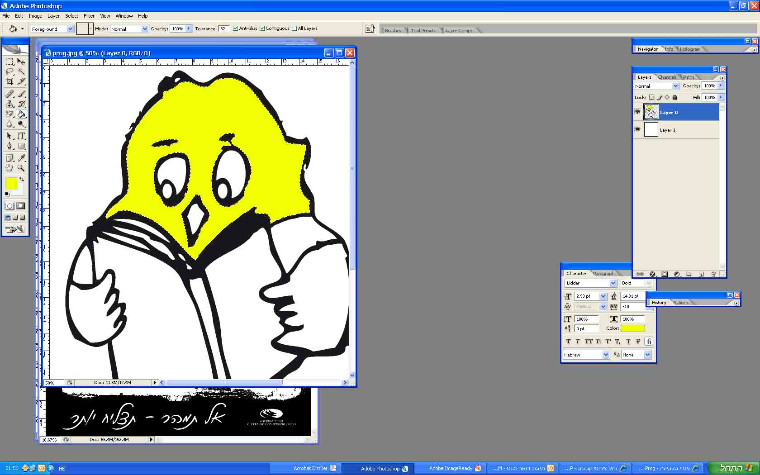Screen dimensions: 760x475
Task: Select the Notes tool
Action: coord(9,158)
